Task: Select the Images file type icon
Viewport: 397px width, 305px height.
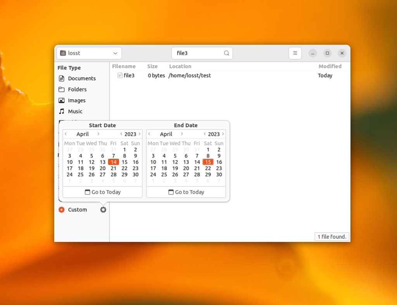Action: pos(61,101)
